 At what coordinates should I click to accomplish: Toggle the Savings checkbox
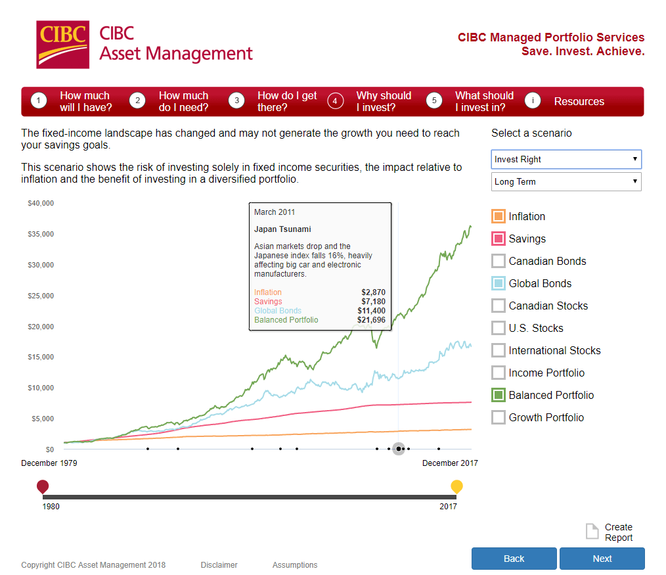click(499, 239)
